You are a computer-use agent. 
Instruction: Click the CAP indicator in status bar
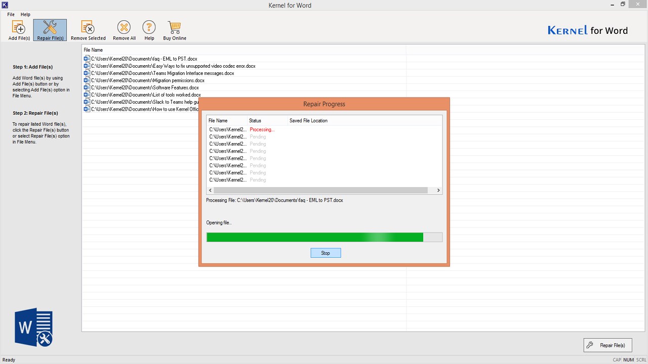[617, 360]
